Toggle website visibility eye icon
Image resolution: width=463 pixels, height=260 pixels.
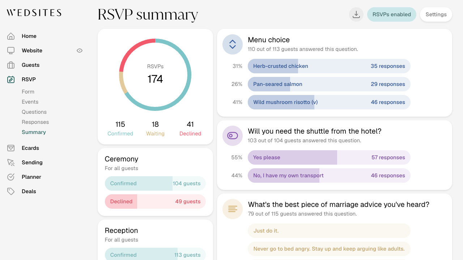80,51
